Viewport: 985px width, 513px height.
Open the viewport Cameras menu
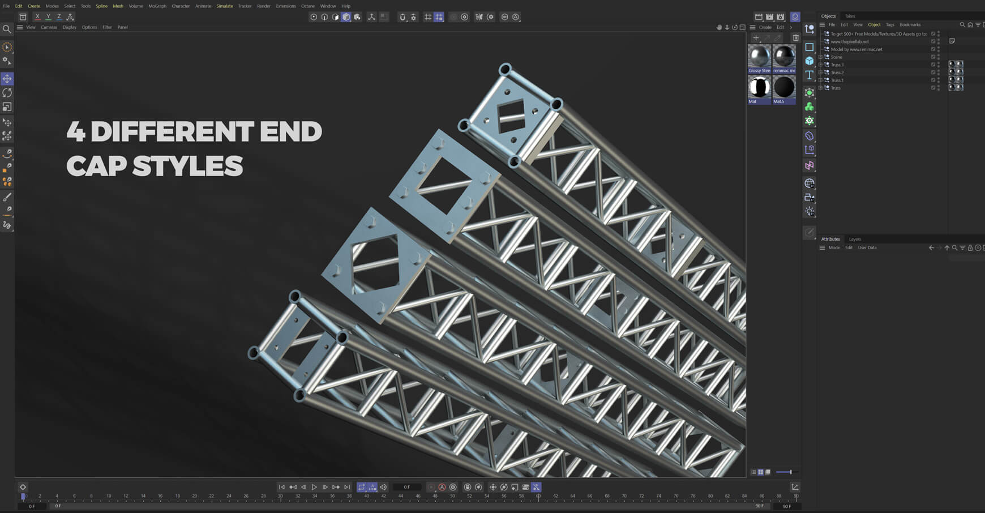[x=49, y=27]
